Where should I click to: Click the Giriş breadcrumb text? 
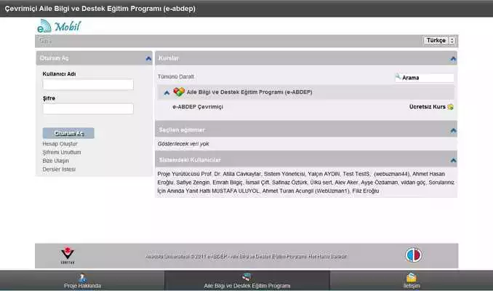point(45,41)
